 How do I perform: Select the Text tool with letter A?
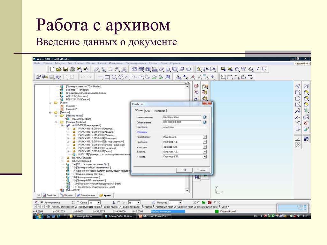[179, 77]
